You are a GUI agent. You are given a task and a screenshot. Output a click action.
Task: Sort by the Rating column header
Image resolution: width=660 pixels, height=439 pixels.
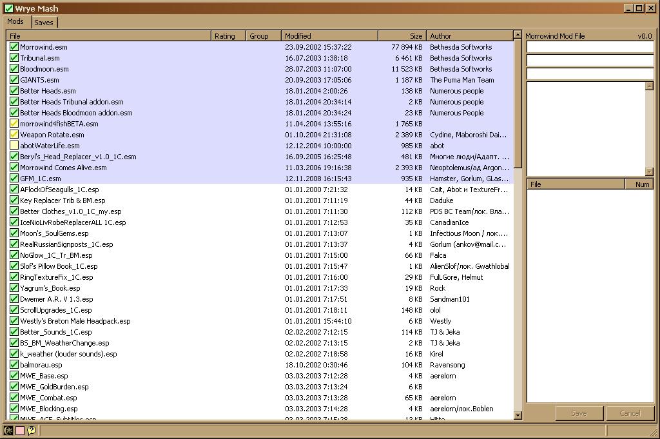click(x=228, y=35)
